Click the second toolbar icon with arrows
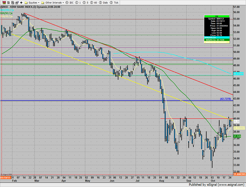246x187 pixels. point(8,3)
